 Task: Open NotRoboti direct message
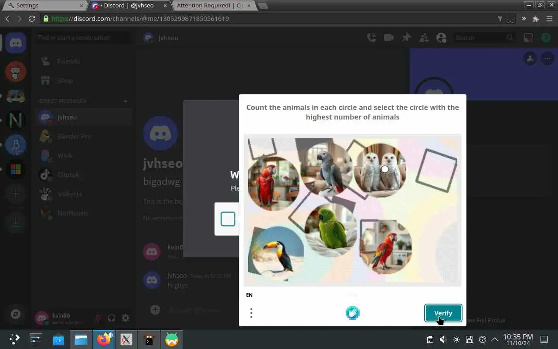[83, 213]
